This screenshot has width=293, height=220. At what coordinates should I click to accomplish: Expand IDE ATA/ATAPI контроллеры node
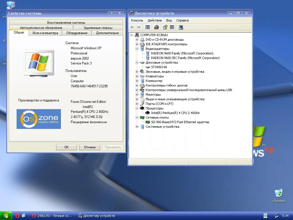coord(137,44)
